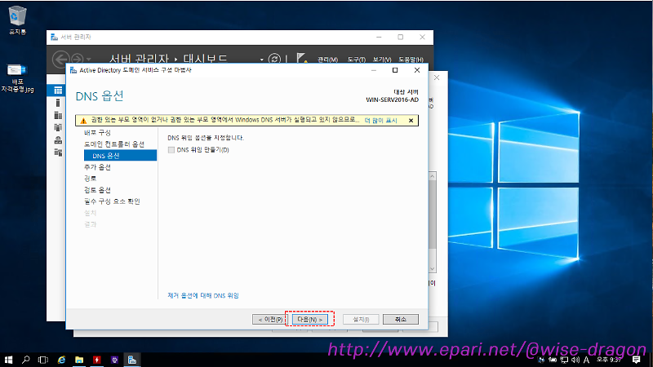Close the background dialog behind wizard
Viewport: 653px width, 367px height.
(x=437, y=77)
